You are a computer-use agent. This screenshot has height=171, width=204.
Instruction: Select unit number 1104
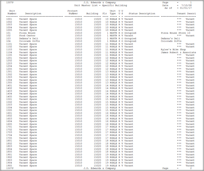pos(9,52)
